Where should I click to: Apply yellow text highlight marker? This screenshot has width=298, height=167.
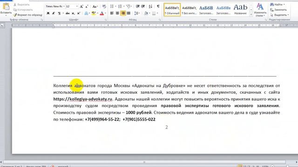pyautogui.click(x=93, y=13)
